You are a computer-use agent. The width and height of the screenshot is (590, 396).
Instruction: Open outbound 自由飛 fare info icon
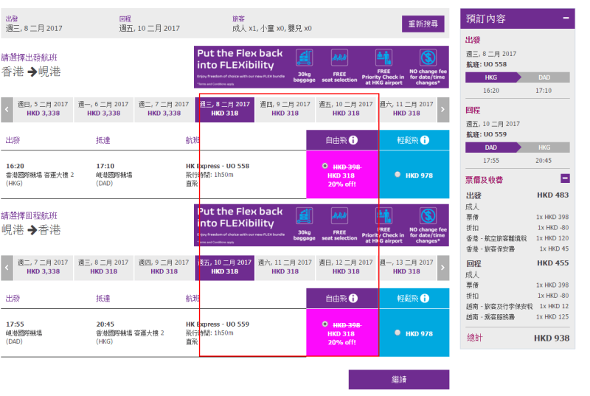coord(353,140)
